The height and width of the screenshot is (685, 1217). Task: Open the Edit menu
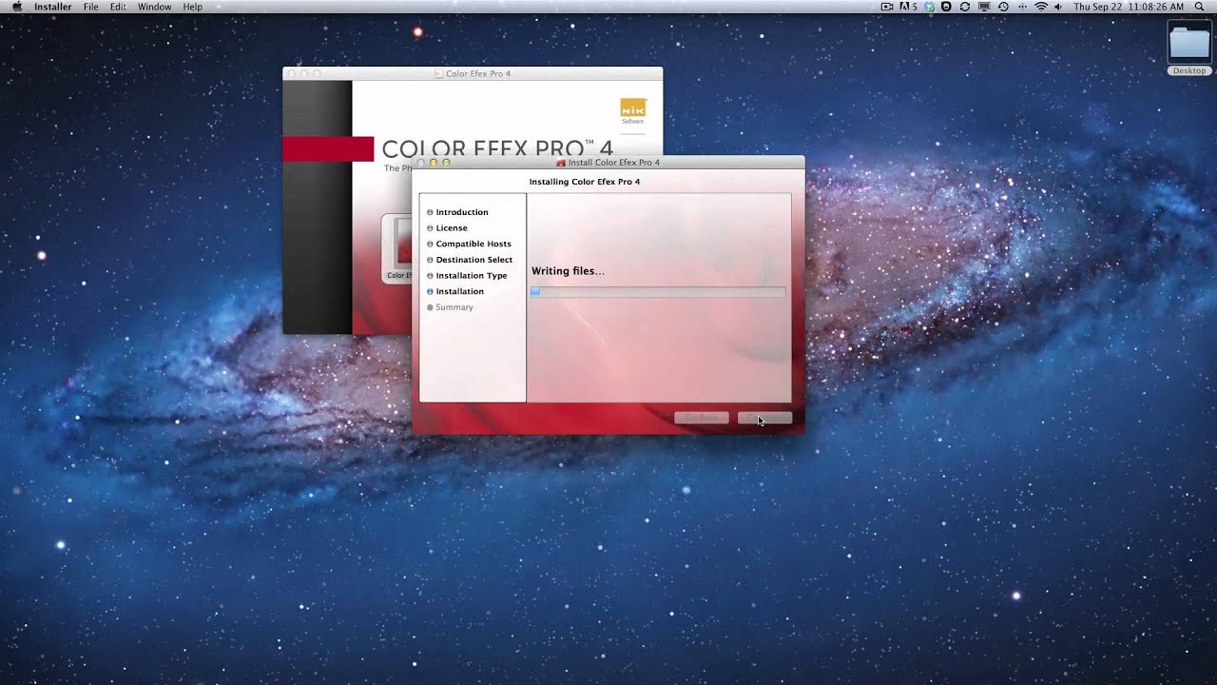click(118, 7)
